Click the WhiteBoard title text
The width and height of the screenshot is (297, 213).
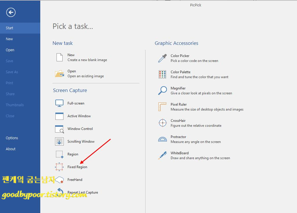tap(180, 153)
